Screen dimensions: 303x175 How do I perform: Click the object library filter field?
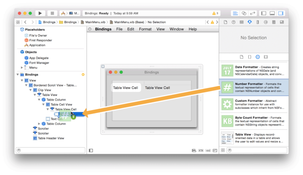click(x=257, y=150)
